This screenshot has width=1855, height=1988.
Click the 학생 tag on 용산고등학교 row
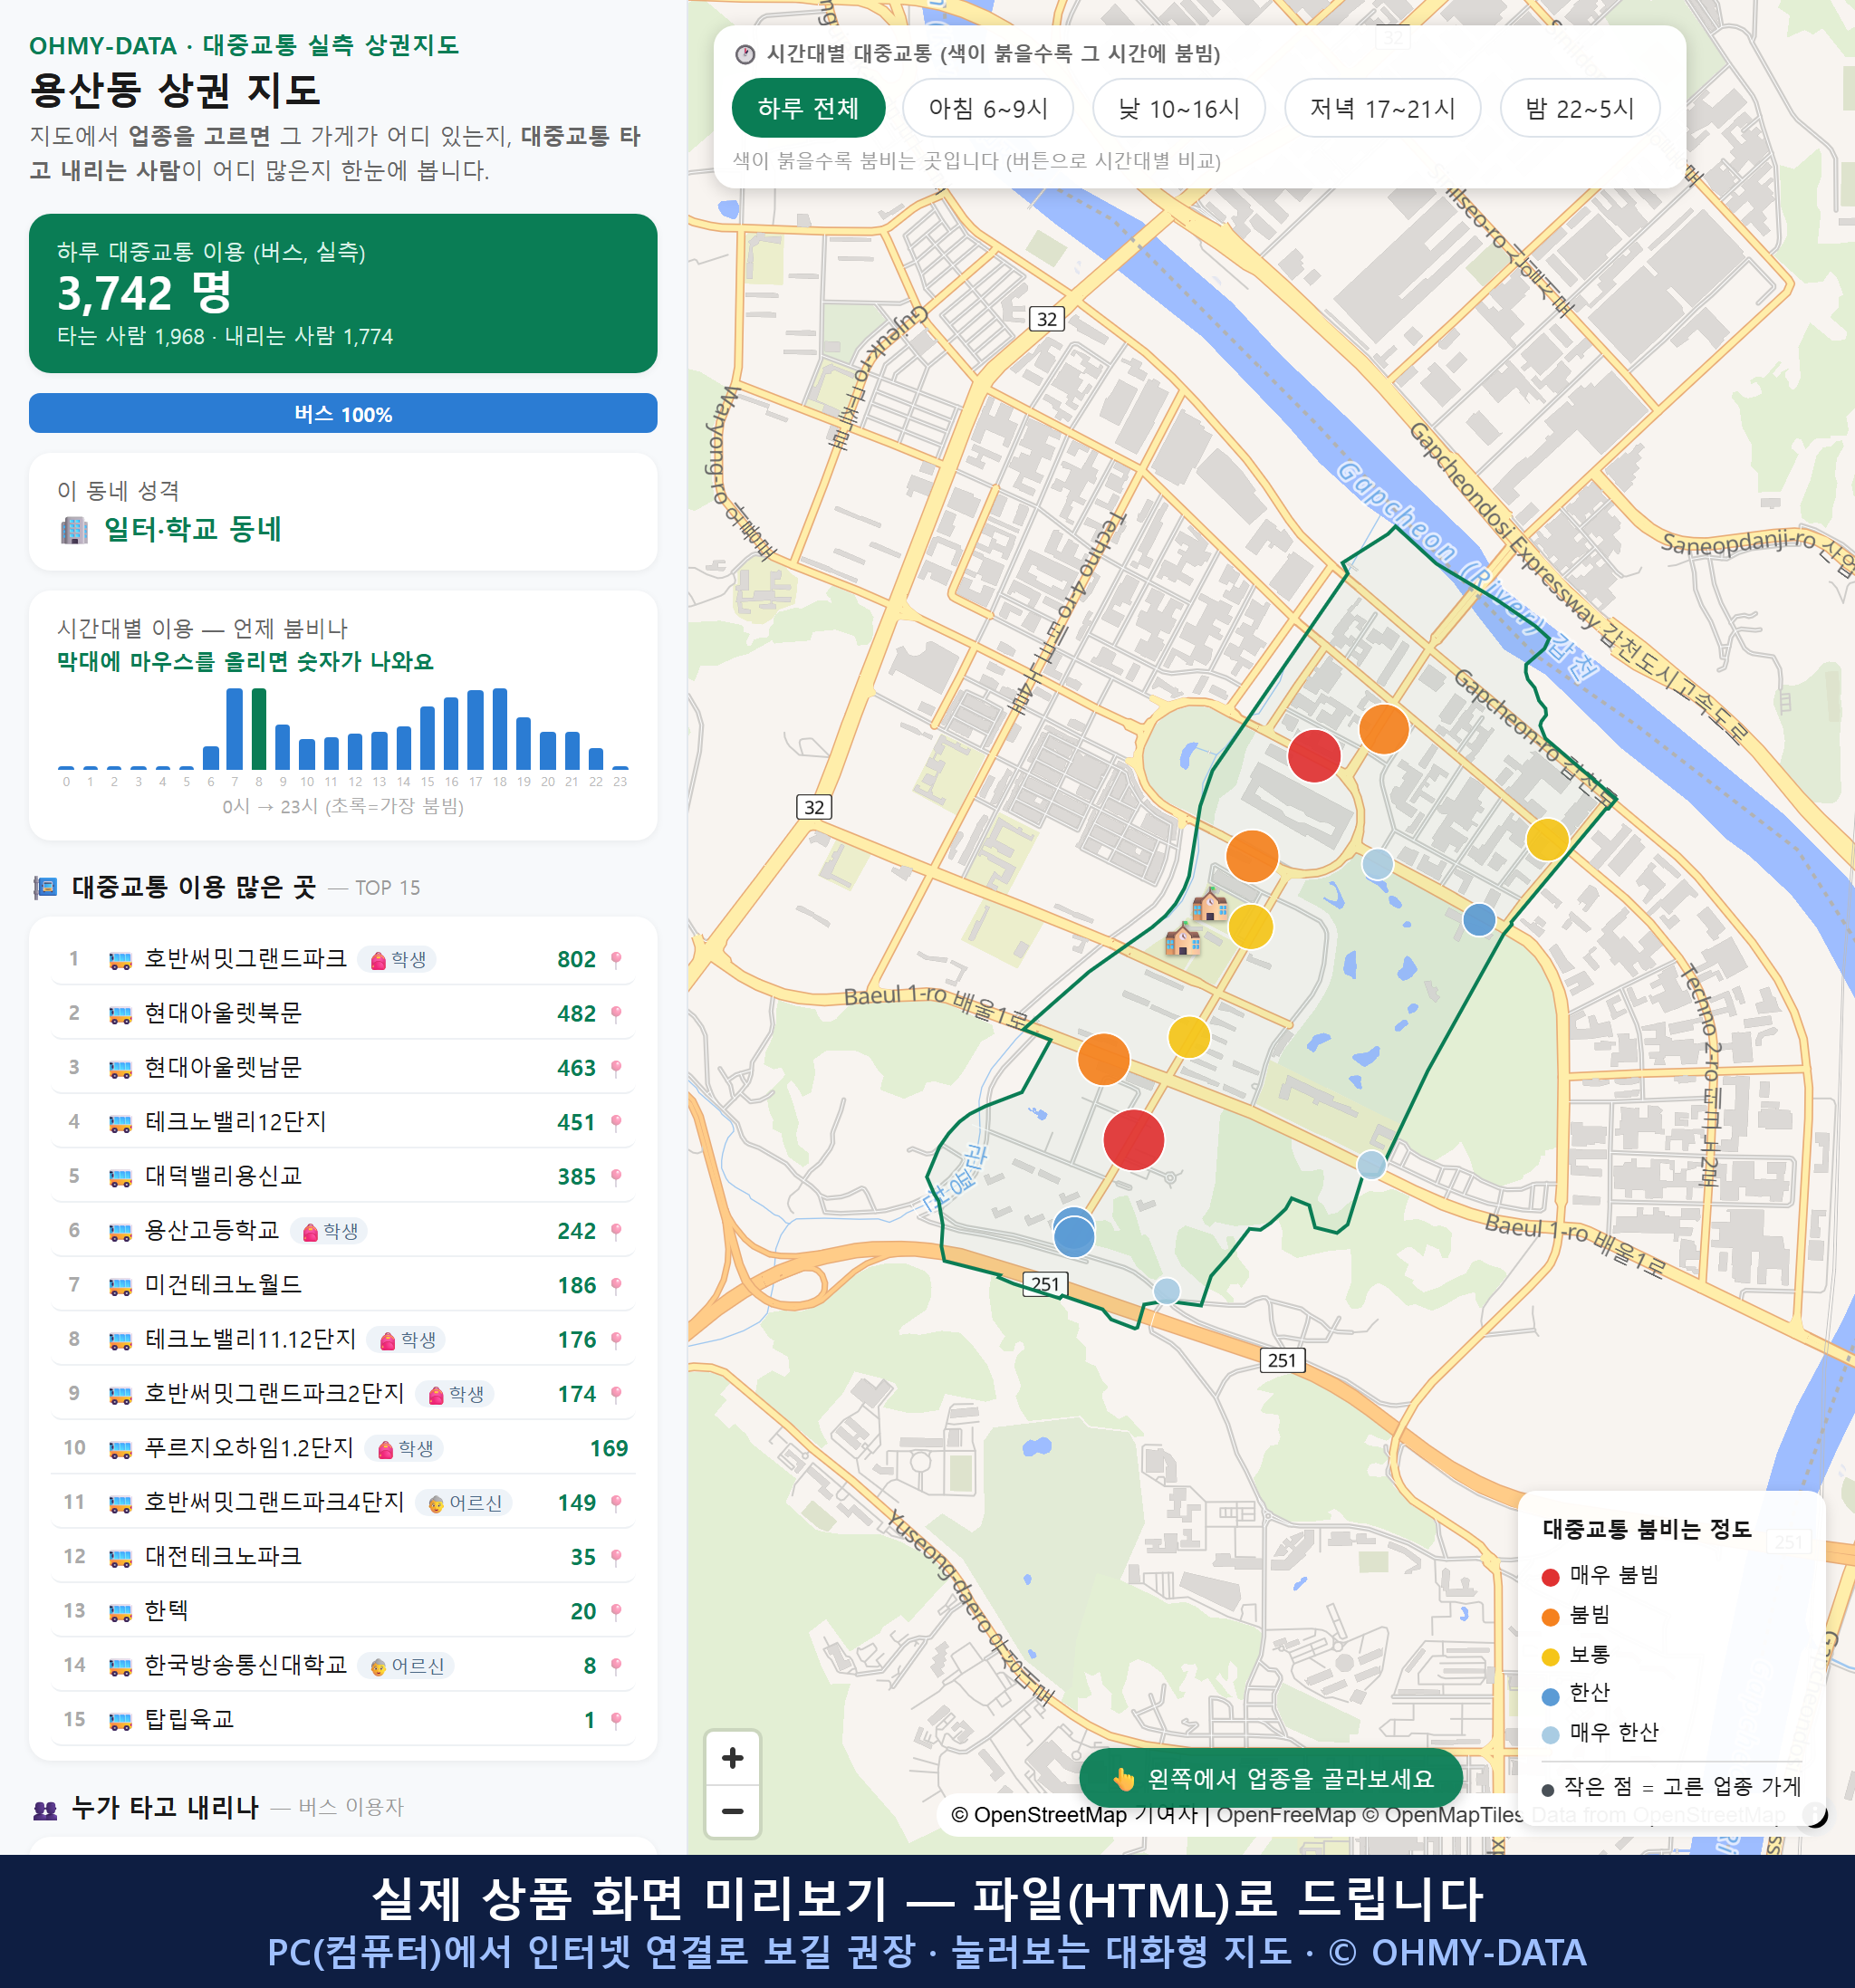(329, 1231)
